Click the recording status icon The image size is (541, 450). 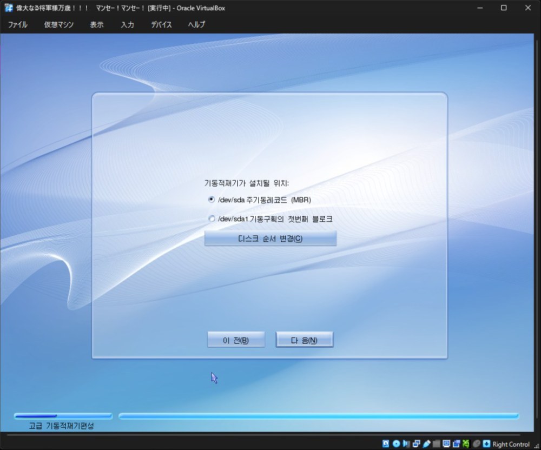[457, 444]
